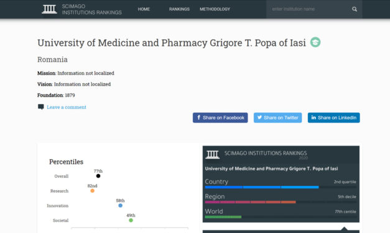390x233 pixels.
Task: Click the '77th centile' label
Action: [x=345, y=211]
